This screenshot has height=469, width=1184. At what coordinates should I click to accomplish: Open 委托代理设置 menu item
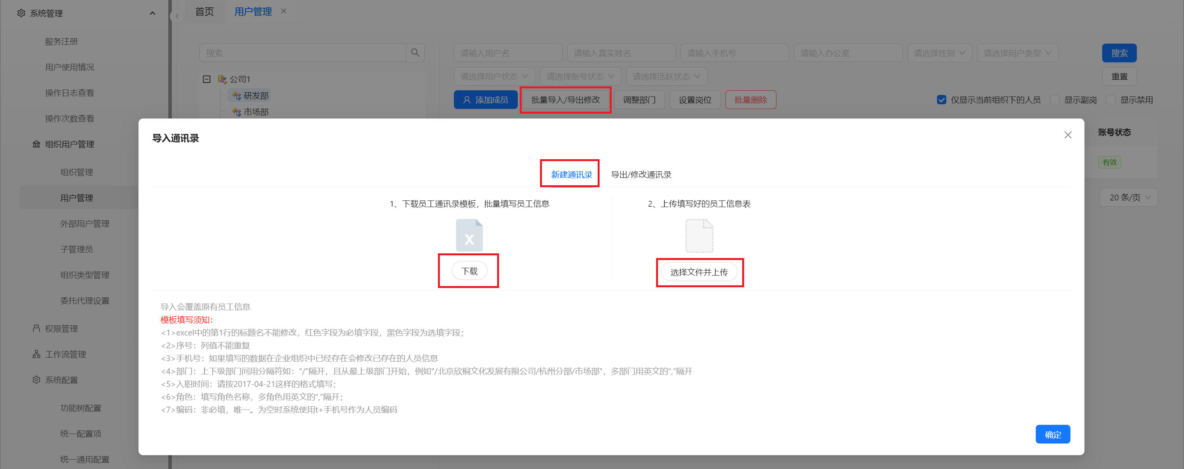[x=85, y=300]
